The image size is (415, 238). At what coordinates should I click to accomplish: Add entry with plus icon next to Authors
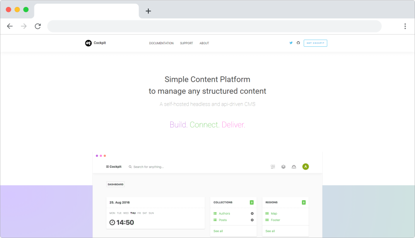tap(252, 214)
